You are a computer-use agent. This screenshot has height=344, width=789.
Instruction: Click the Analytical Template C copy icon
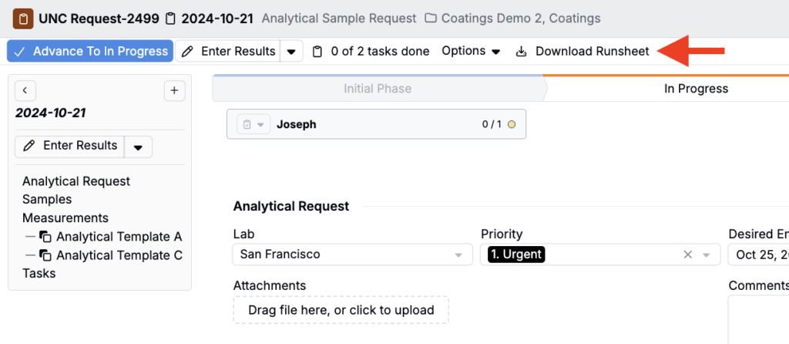45,255
